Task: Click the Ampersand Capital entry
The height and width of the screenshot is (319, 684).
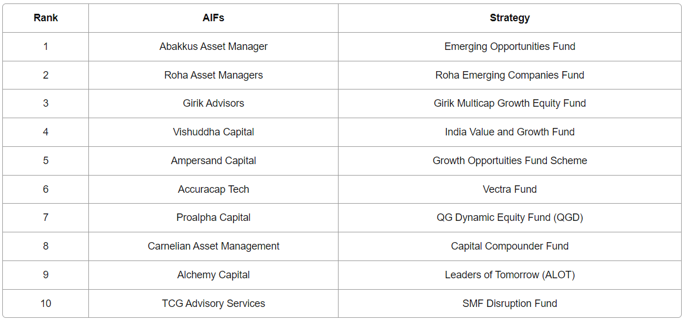Action: pyautogui.click(x=213, y=161)
